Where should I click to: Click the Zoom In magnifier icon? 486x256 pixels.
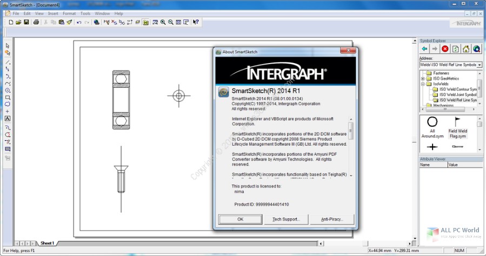pyautogui.click(x=163, y=22)
